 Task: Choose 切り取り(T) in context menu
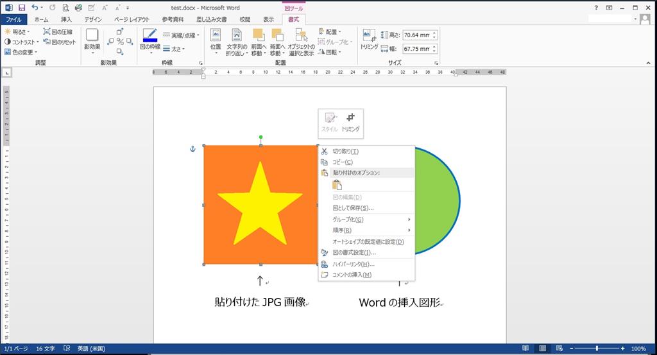click(366, 152)
